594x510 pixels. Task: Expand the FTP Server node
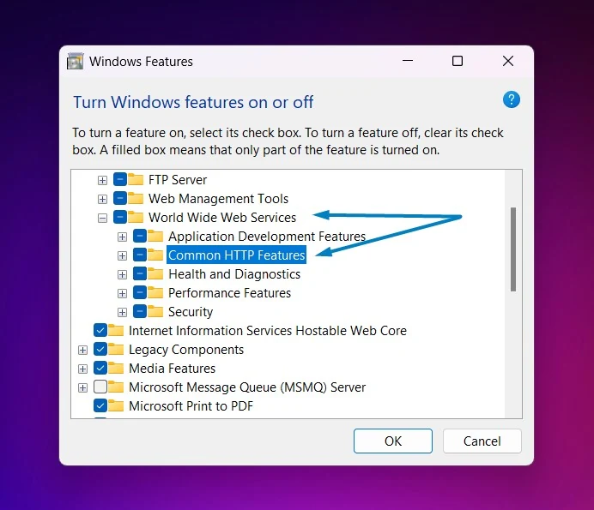coord(102,180)
